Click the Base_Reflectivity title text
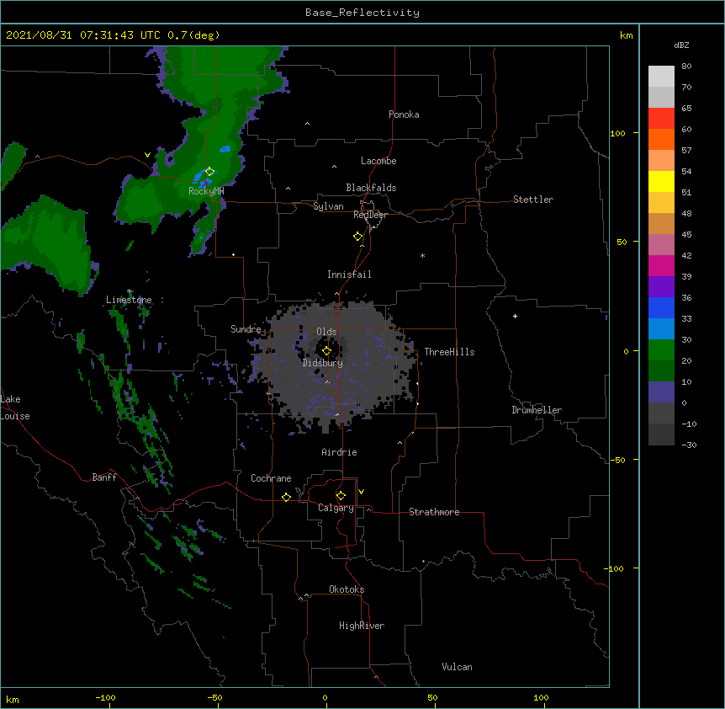725x709 pixels. click(x=362, y=13)
